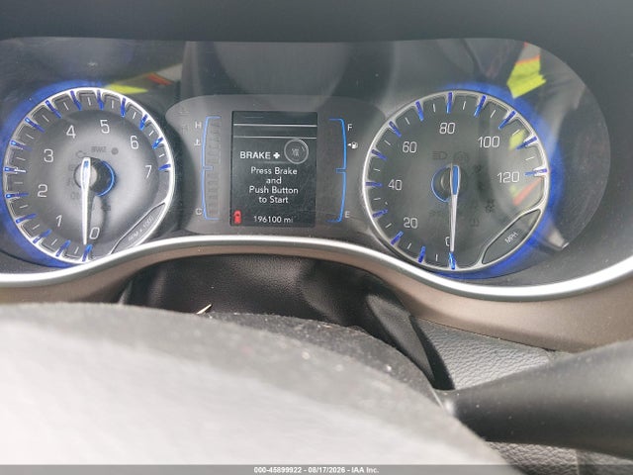Tap the 40 on the speedometer
The image size is (633, 475).
(395, 185)
